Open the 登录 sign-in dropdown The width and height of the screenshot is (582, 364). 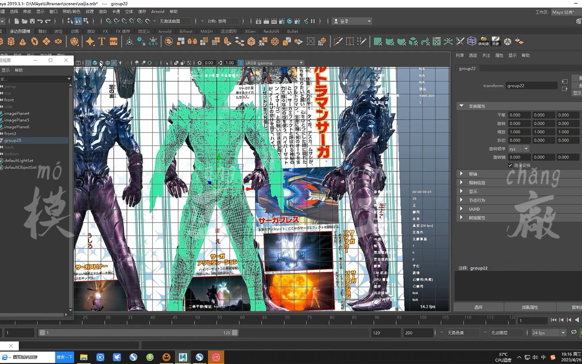(x=352, y=21)
